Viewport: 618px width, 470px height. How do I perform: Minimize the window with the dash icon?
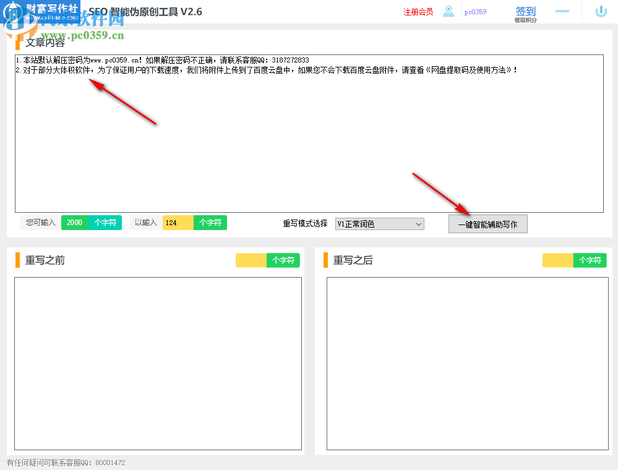coord(562,11)
